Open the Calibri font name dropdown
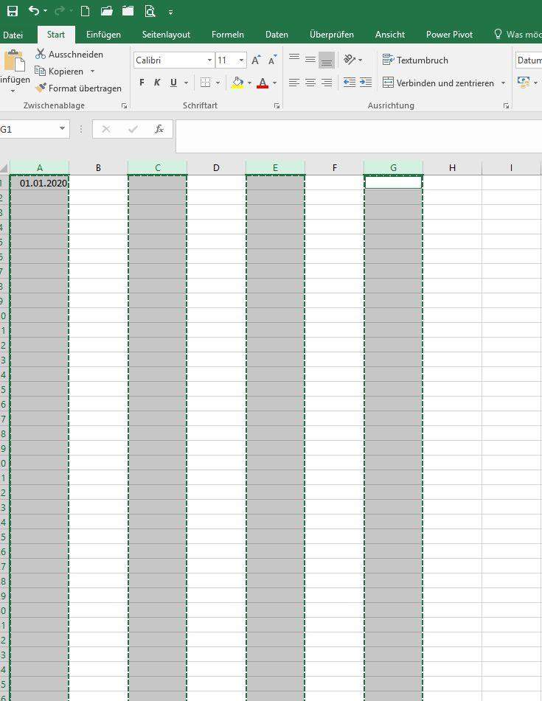 pyautogui.click(x=209, y=60)
